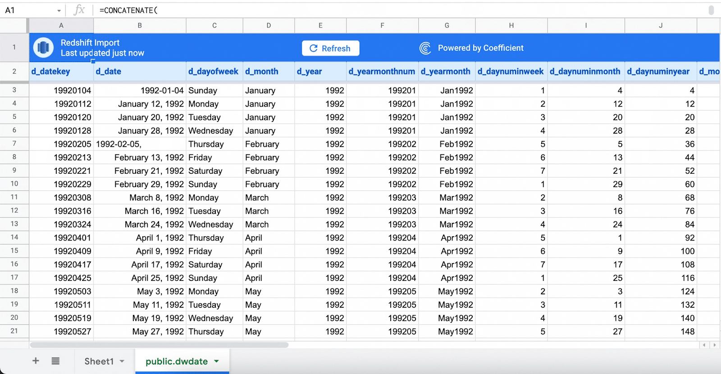Select column F header
Image resolution: width=721 pixels, height=374 pixels.
pos(382,26)
